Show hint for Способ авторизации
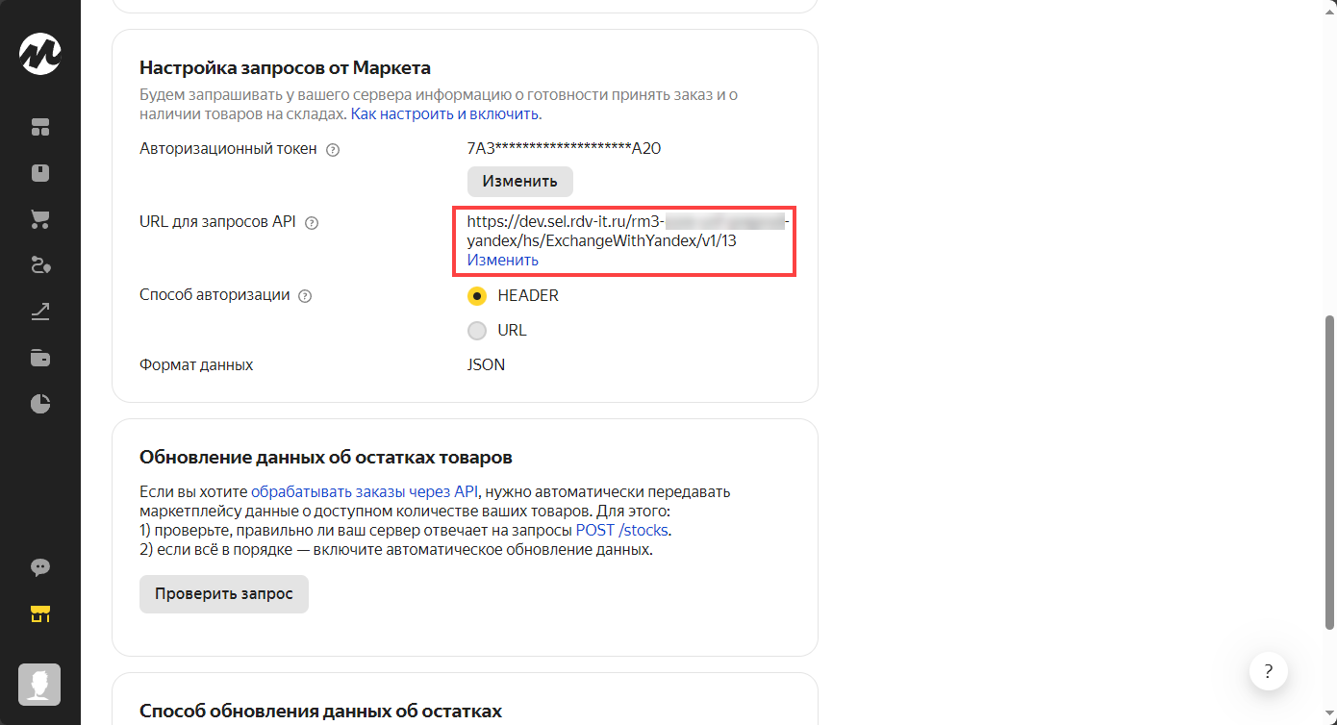Viewport: 1337px width, 725px height. tap(306, 296)
